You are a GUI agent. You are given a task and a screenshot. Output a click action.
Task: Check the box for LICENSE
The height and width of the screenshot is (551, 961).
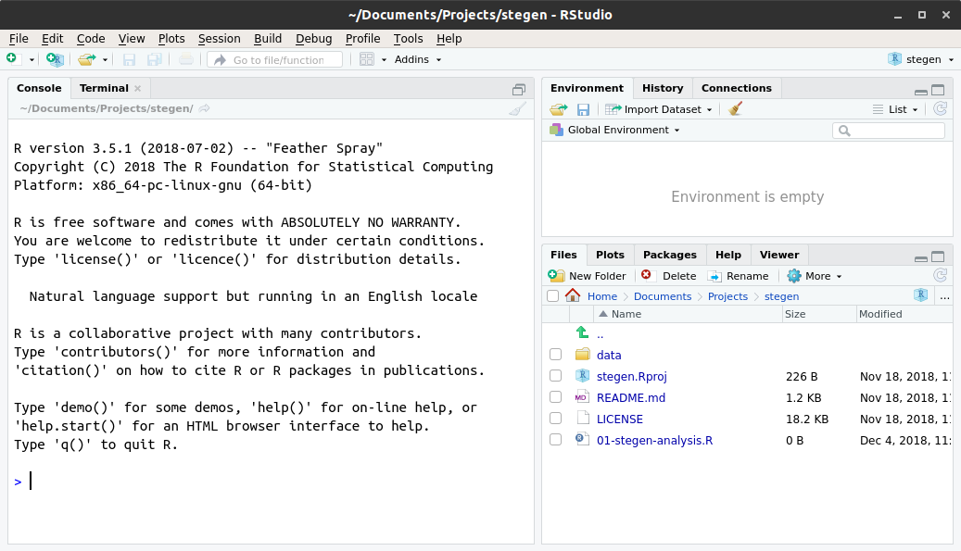pyautogui.click(x=555, y=419)
